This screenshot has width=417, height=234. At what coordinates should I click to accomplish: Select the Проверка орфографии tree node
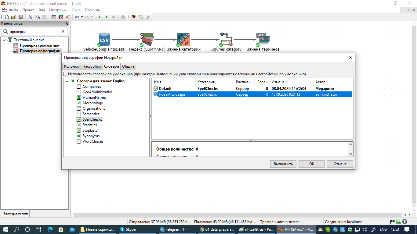pyautogui.click(x=40, y=51)
